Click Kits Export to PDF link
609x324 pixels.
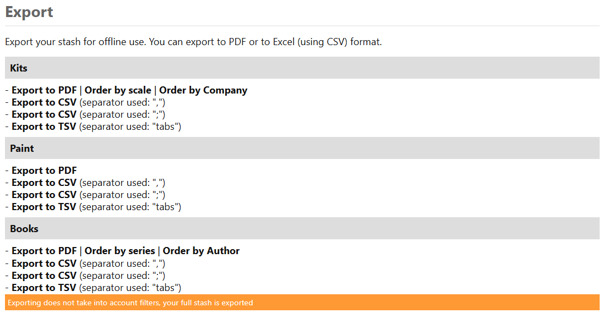click(x=44, y=90)
